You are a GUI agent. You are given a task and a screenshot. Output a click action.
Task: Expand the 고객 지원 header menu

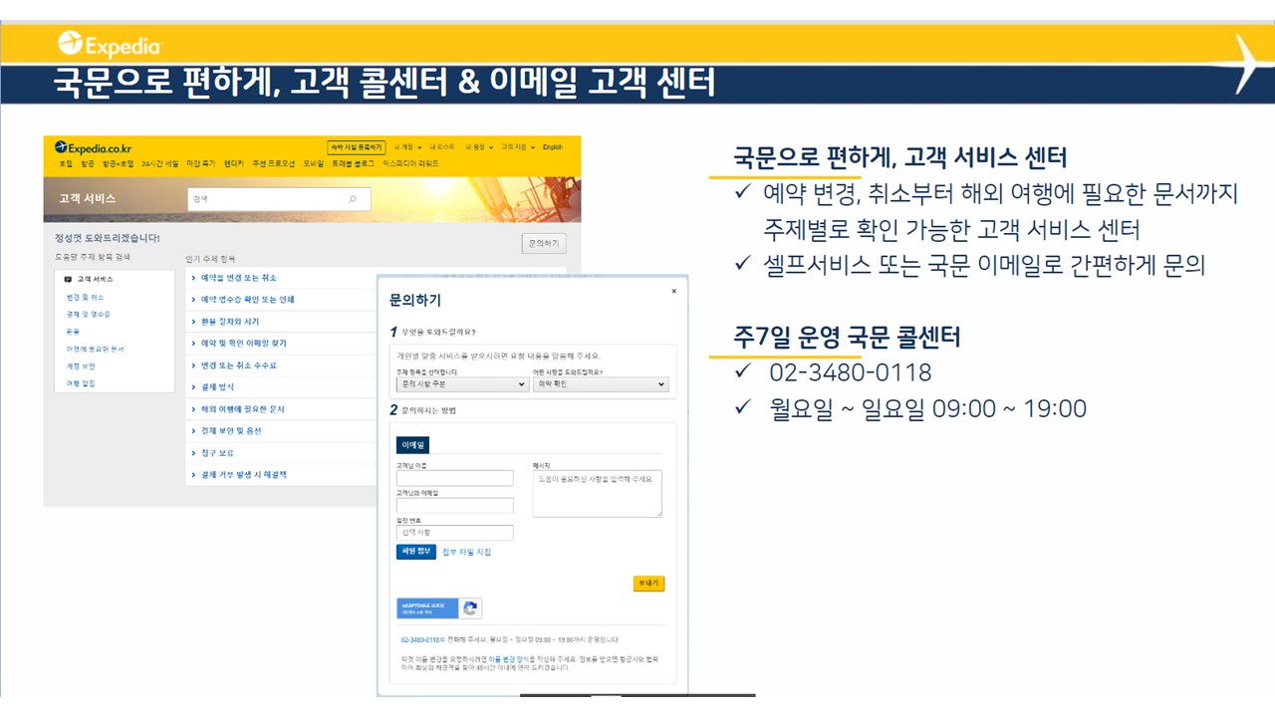[x=518, y=147]
